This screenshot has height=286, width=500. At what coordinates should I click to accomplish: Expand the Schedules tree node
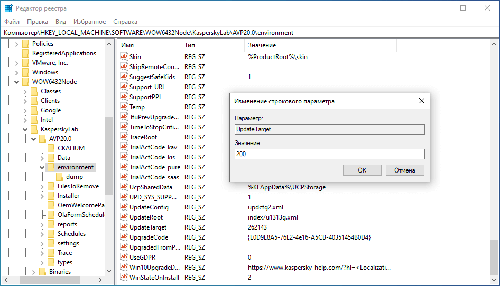[42, 234]
